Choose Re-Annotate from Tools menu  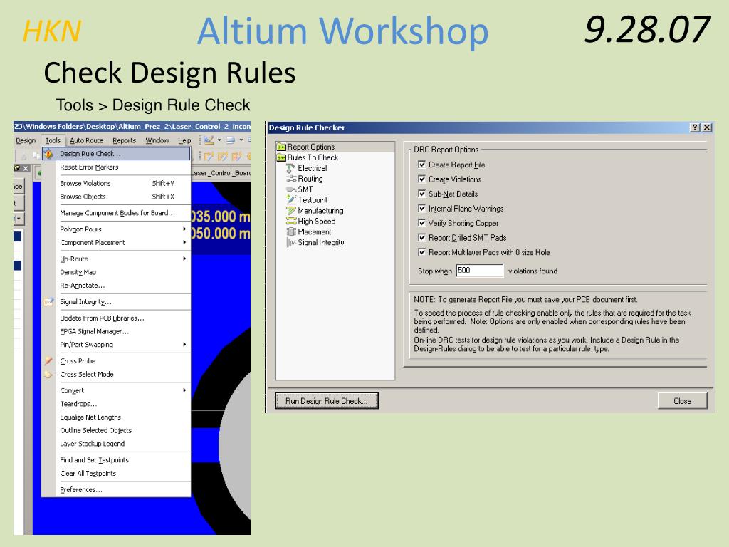(x=116, y=286)
